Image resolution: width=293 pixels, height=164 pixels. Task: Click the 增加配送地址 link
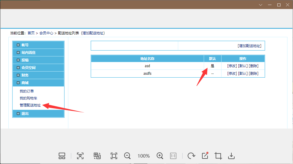tap(249, 46)
